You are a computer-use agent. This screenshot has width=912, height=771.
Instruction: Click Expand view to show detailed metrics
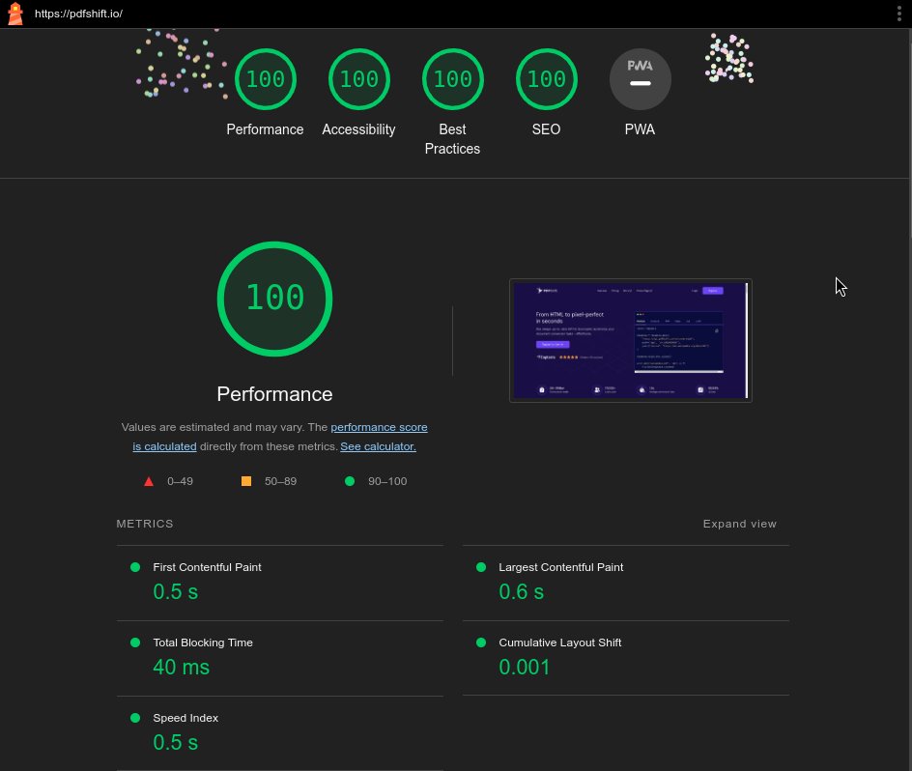pyautogui.click(x=739, y=524)
